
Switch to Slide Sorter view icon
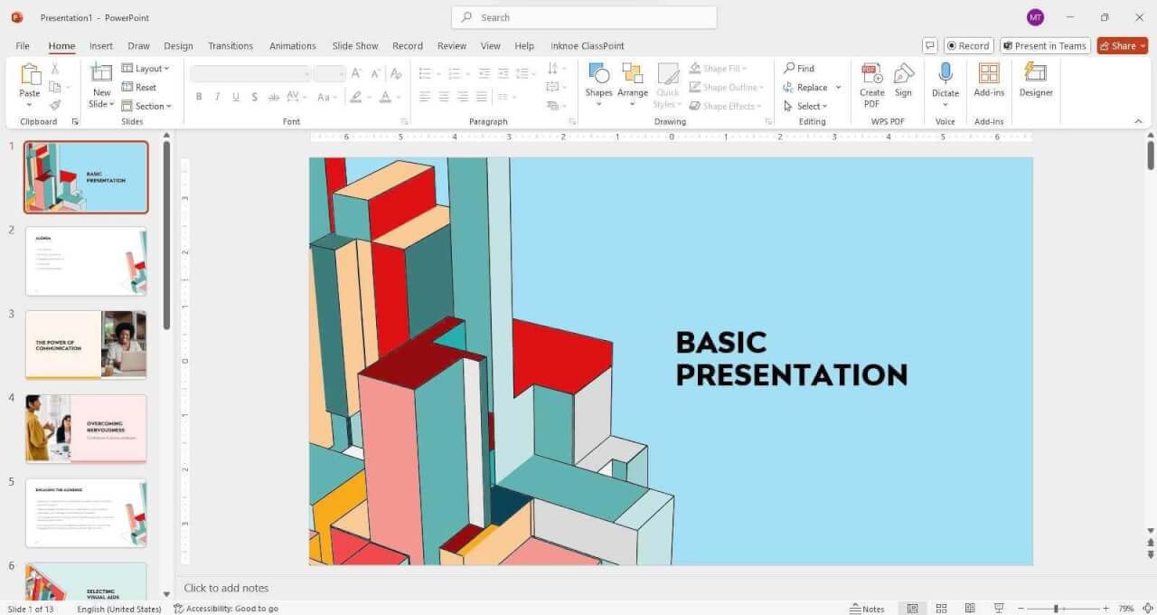click(x=941, y=609)
